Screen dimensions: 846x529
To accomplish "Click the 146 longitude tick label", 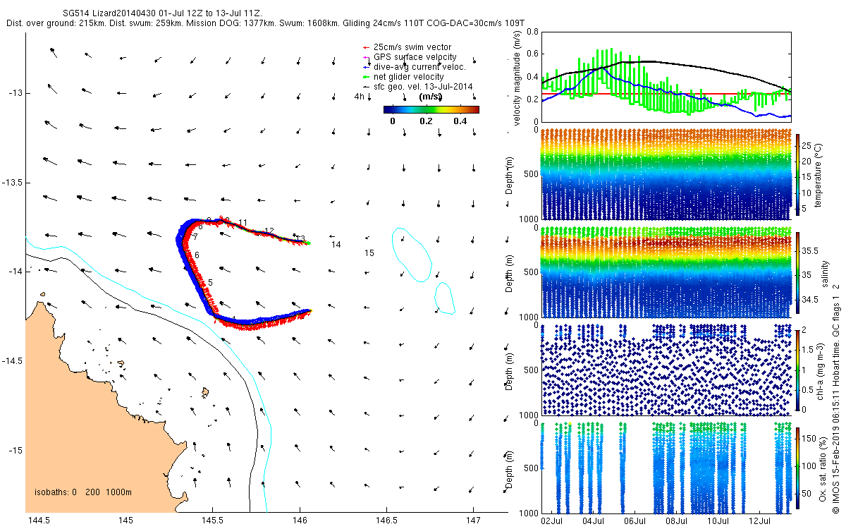I will 300,521.
